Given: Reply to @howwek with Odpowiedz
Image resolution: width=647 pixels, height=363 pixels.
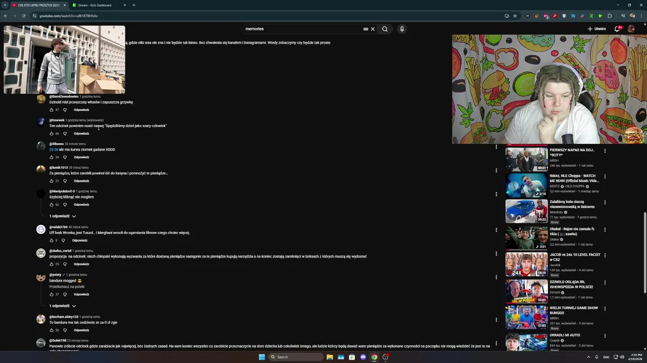Looking at the screenshot, I should click(x=81, y=134).
